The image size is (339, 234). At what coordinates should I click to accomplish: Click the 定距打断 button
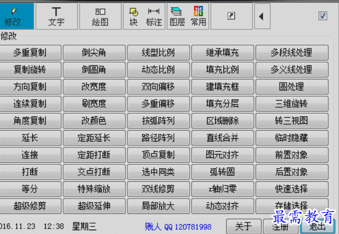(94, 155)
